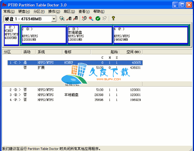Viewport: 194px width, 151px height.
Task: Click the 436931 size value
Action: (x=135, y=68)
